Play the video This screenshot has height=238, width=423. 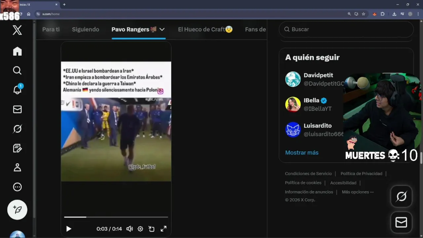point(69,229)
